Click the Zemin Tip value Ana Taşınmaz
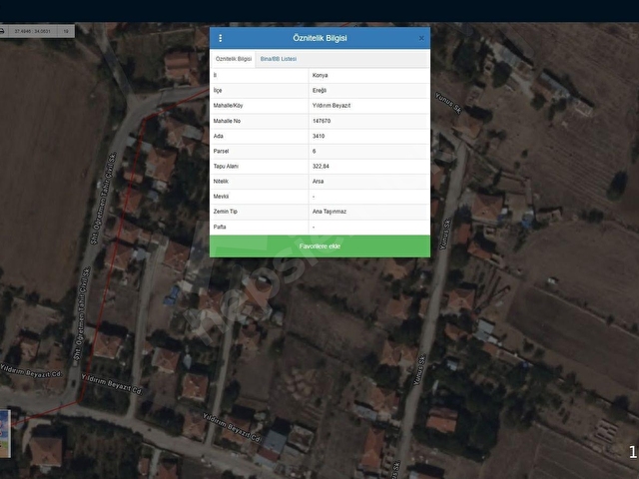Screen dimensions: 639x479 tap(329, 212)
